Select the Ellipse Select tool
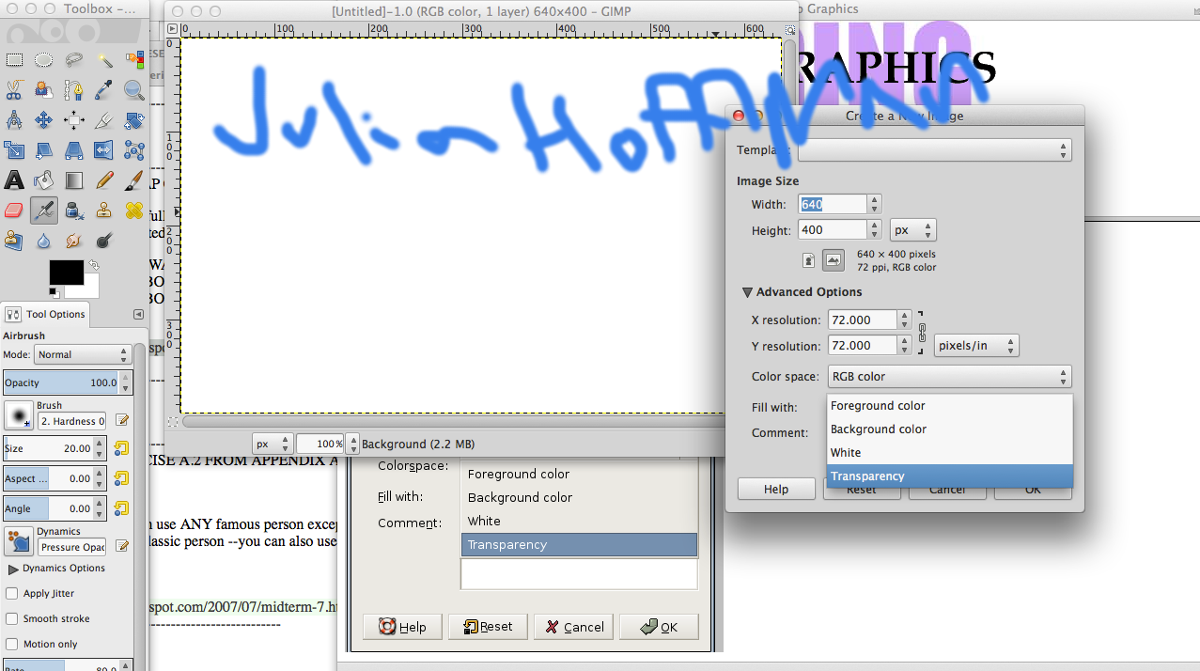Image resolution: width=1200 pixels, height=671 pixels. pos(43,60)
